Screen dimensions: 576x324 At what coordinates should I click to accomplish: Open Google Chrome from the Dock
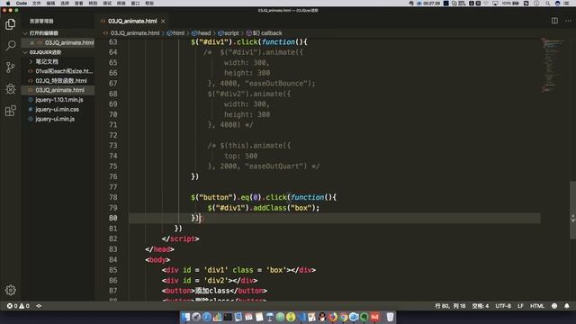pos(343,317)
